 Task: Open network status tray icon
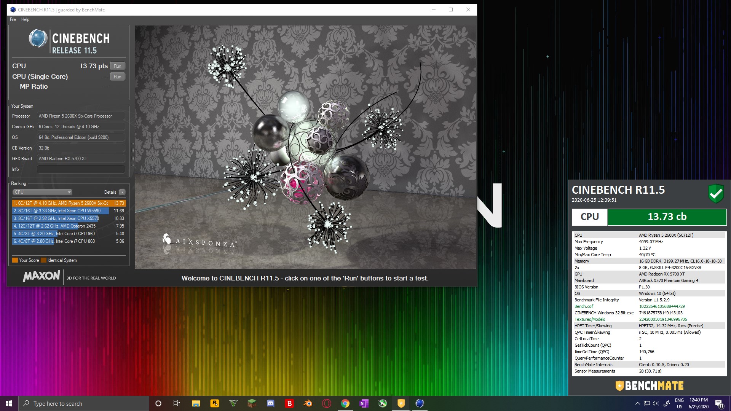pyautogui.click(x=646, y=403)
